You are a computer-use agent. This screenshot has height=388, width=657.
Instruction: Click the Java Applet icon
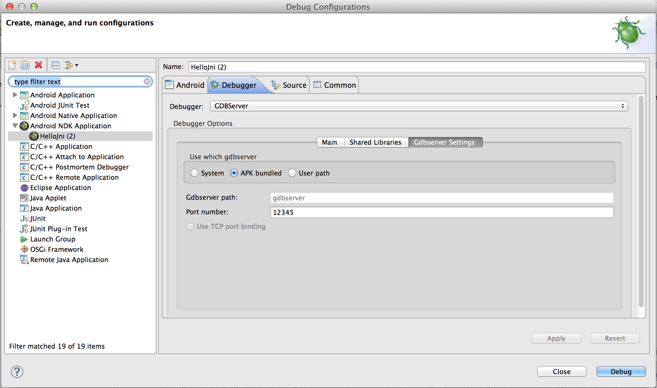pyautogui.click(x=24, y=198)
